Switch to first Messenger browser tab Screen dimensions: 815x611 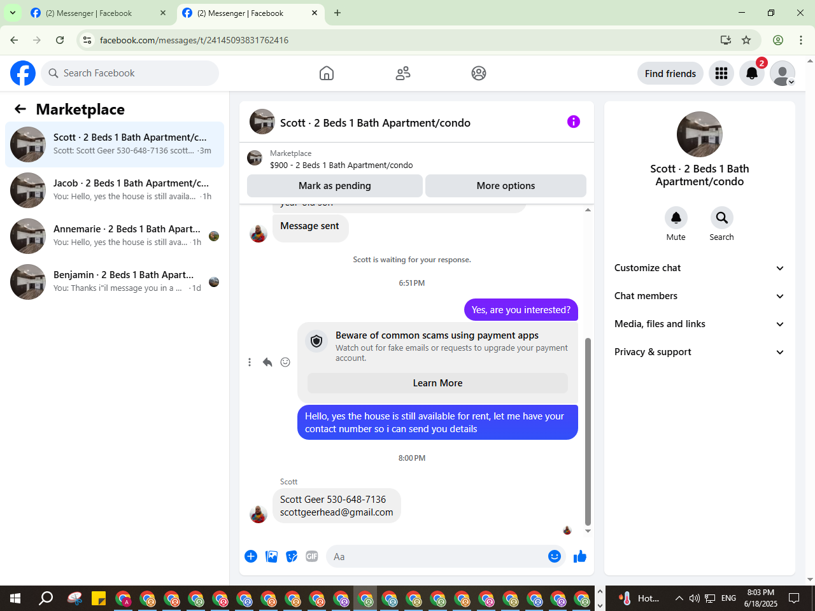click(x=99, y=13)
